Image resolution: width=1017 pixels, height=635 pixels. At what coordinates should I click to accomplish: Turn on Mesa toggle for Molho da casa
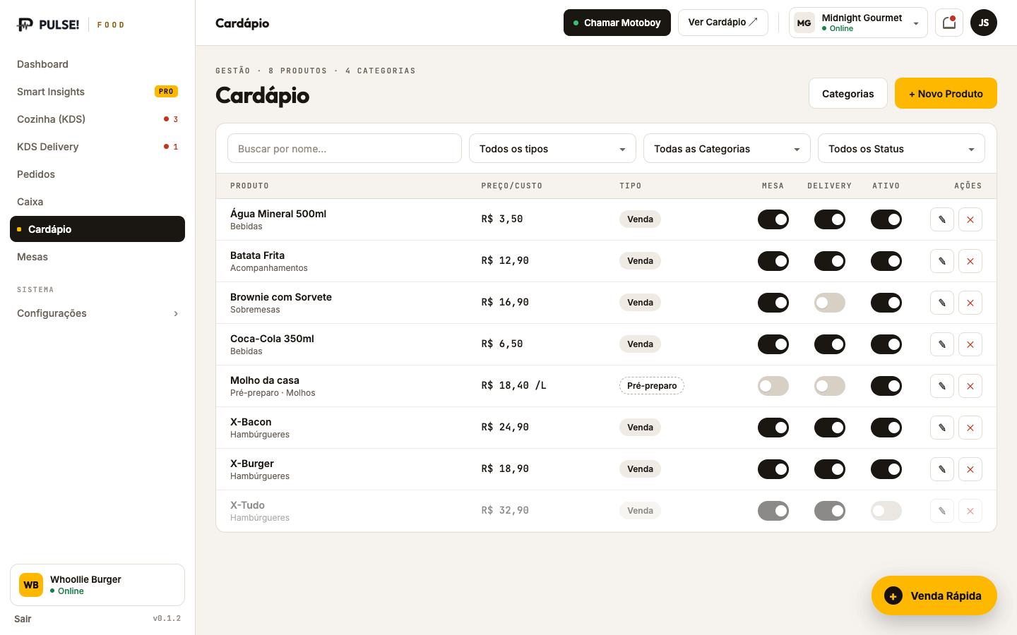click(773, 386)
